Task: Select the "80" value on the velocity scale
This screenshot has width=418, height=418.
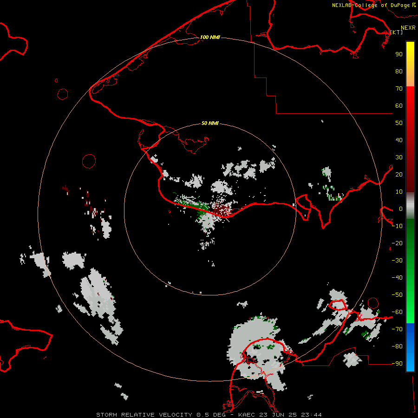Action: click(399, 71)
